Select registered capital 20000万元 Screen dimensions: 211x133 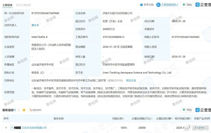pos(109,29)
